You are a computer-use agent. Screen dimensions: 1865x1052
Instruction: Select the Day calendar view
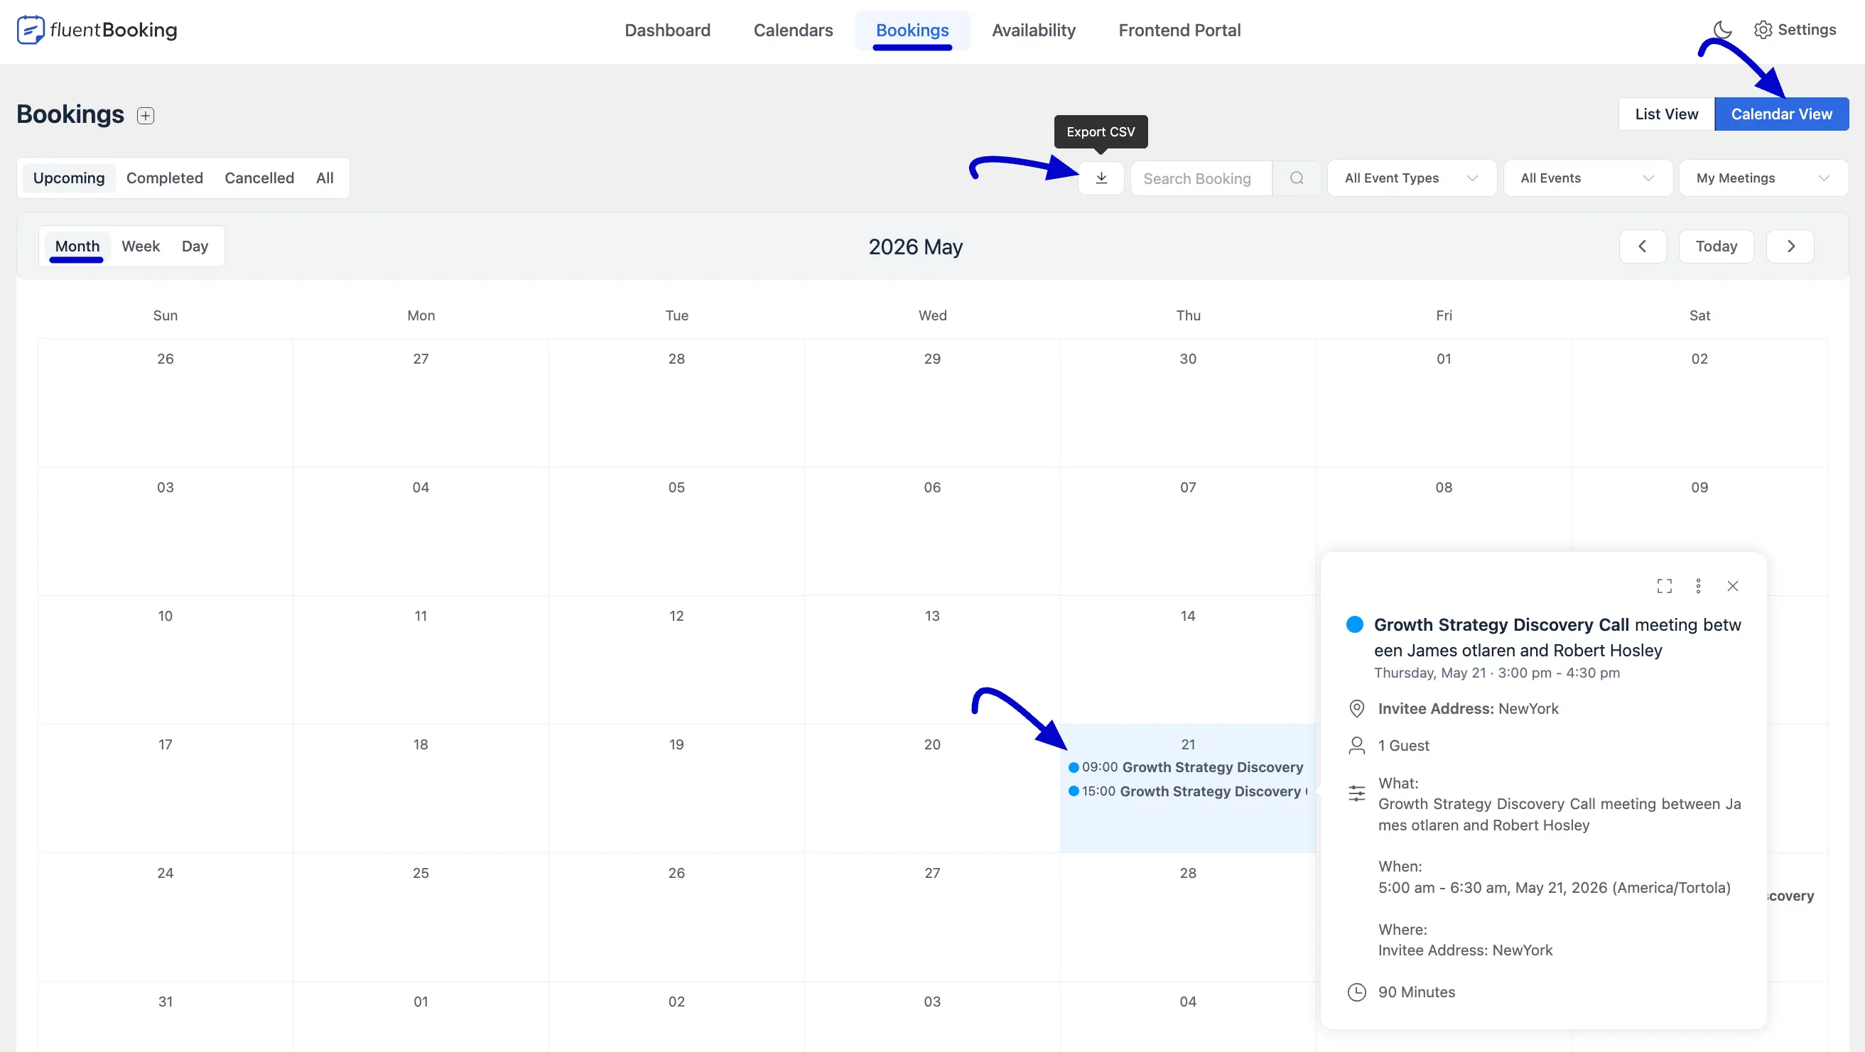click(x=195, y=246)
